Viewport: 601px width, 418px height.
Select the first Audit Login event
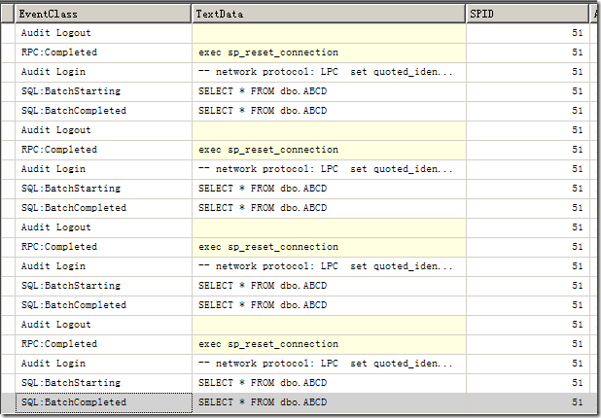[x=53, y=72]
